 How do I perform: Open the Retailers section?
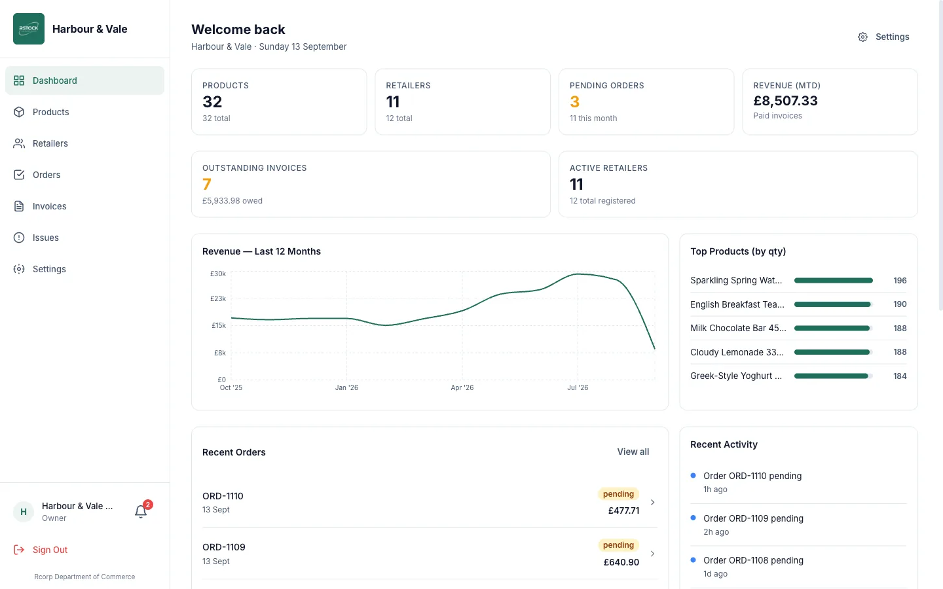coord(84,143)
